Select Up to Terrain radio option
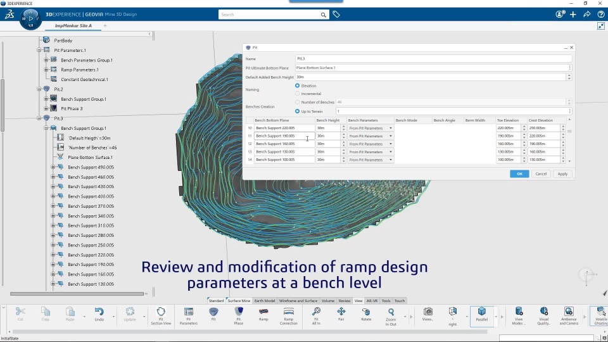 (x=298, y=111)
